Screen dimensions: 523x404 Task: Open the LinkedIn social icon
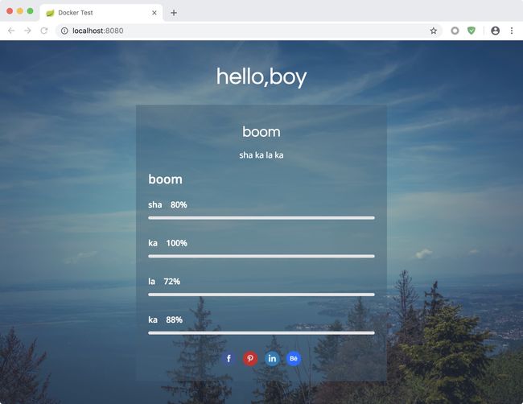272,359
